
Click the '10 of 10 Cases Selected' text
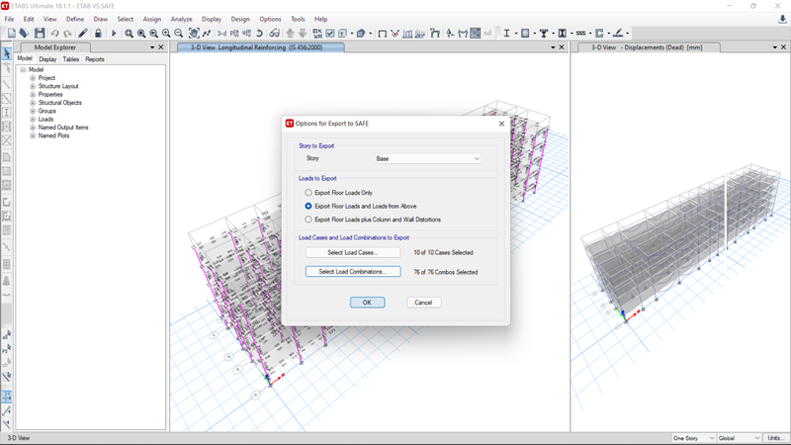(x=443, y=253)
